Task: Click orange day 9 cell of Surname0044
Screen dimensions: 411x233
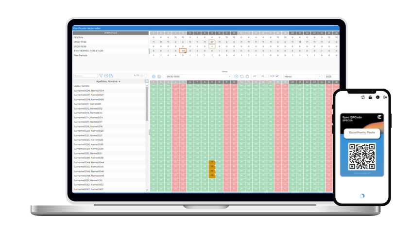Action: point(212,162)
